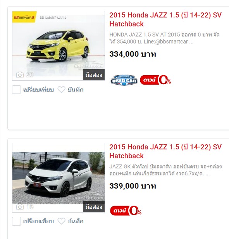Click the ดาวน์ 0% badge on the first listing
229x239 pixels.
coord(155,80)
